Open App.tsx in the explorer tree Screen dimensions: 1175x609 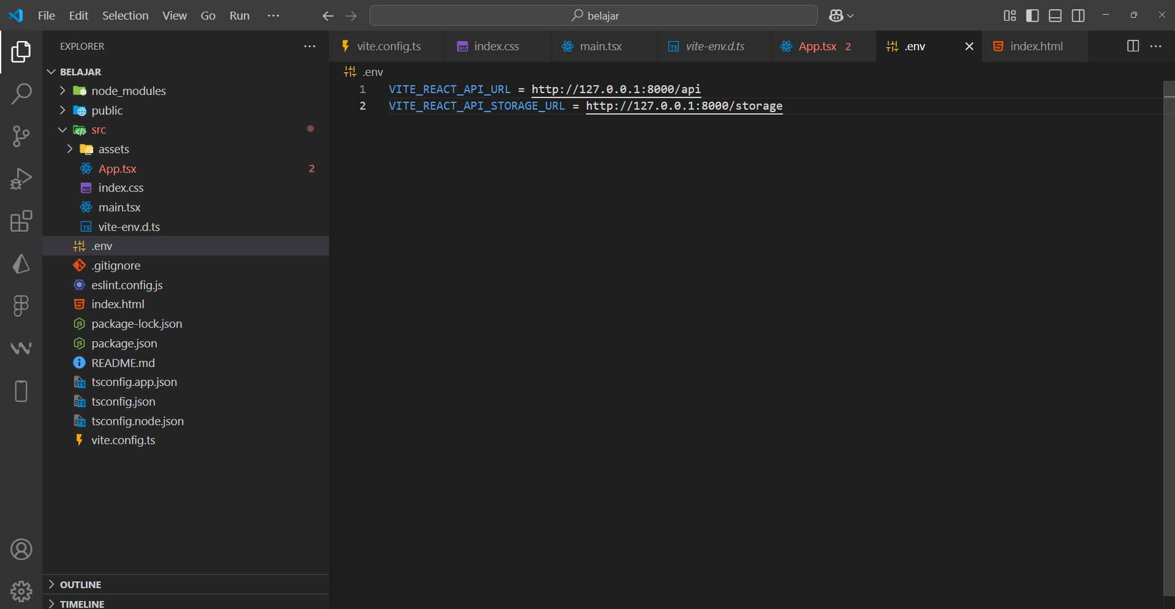[186, 168]
